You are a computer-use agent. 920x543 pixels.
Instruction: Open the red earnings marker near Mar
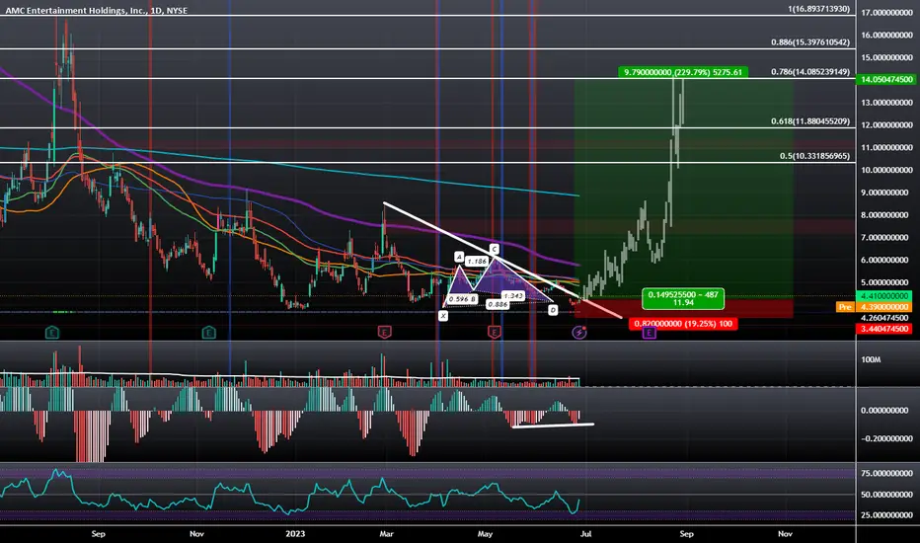coord(384,333)
